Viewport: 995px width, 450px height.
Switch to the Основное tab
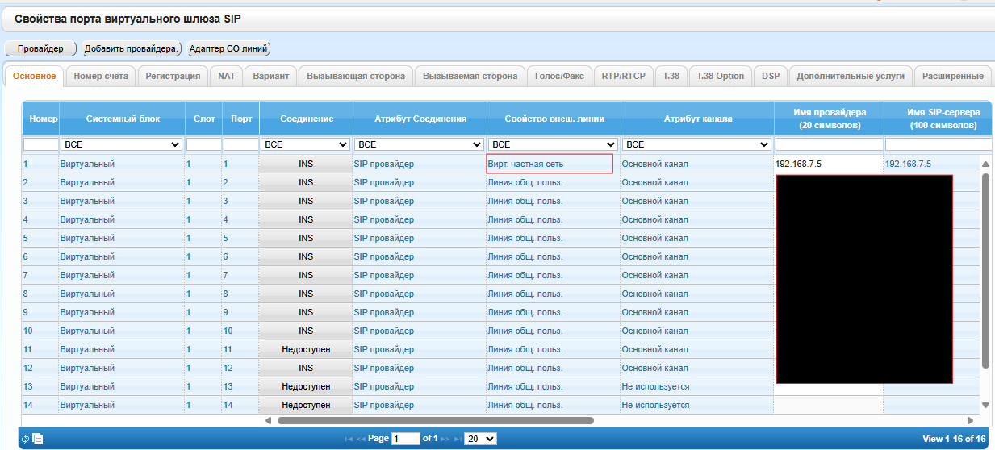[35, 76]
